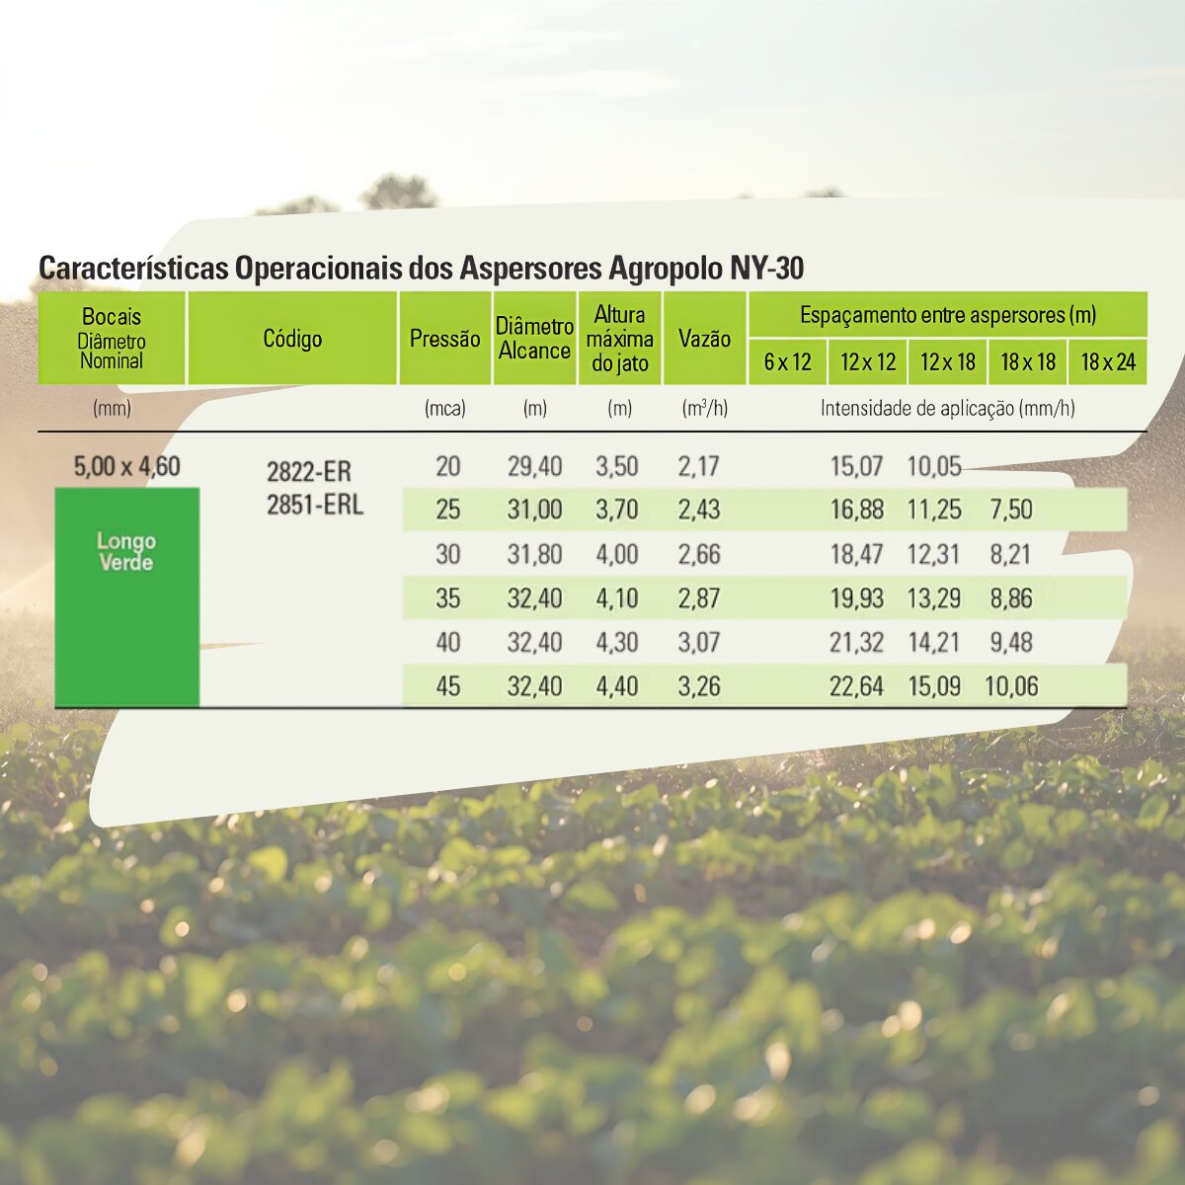This screenshot has width=1185, height=1185.
Task: Click the Altura máxima do jato header
Action: [619, 339]
